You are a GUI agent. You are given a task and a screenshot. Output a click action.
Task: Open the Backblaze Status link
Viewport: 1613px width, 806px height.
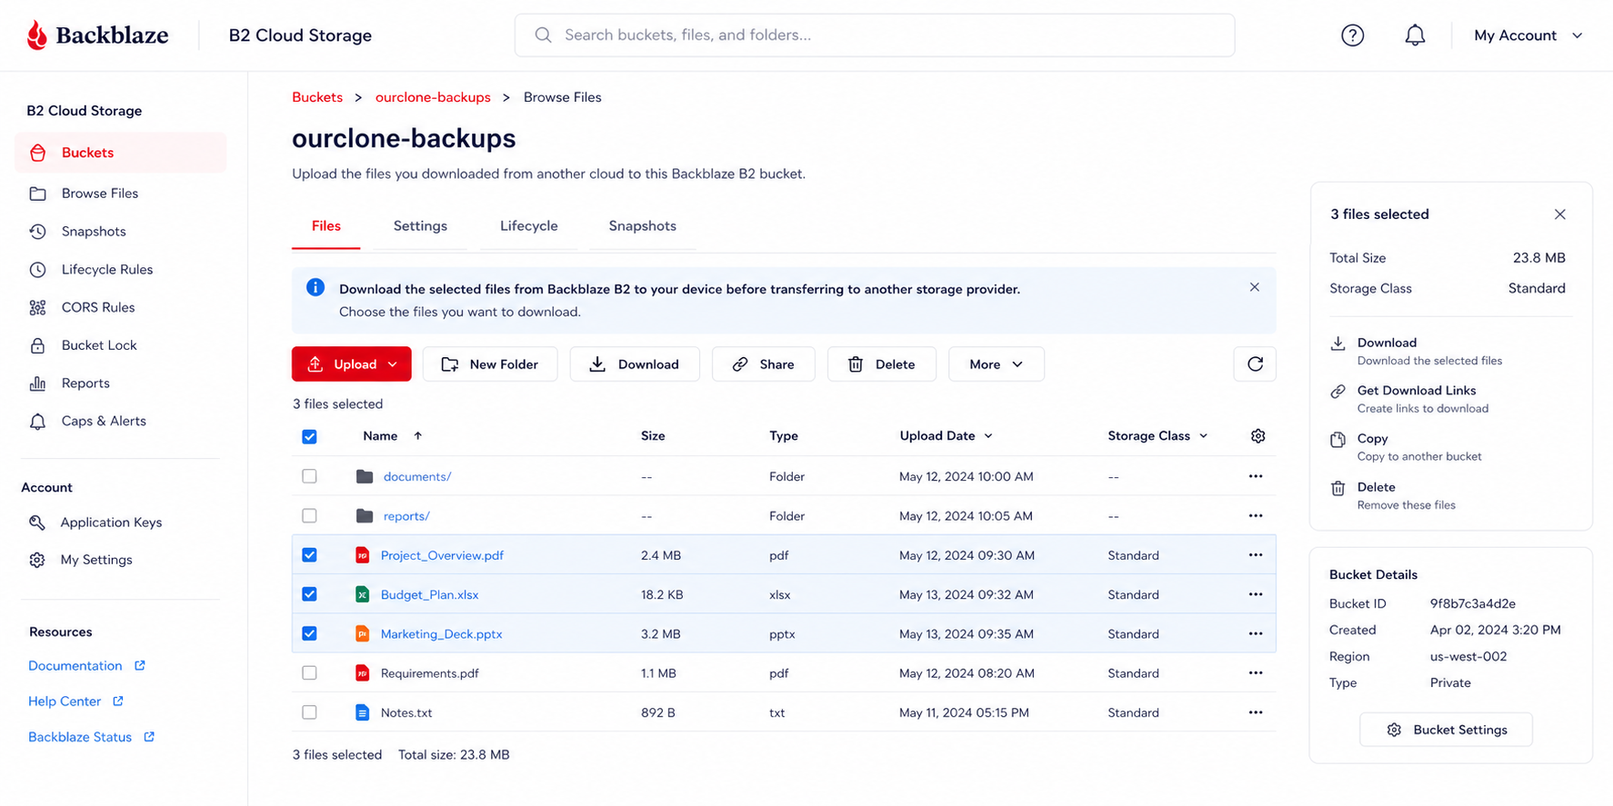pyautogui.click(x=92, y=737)
